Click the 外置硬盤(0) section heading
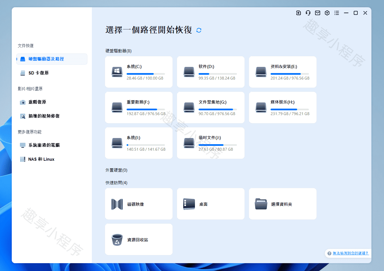 coord(116,170)
